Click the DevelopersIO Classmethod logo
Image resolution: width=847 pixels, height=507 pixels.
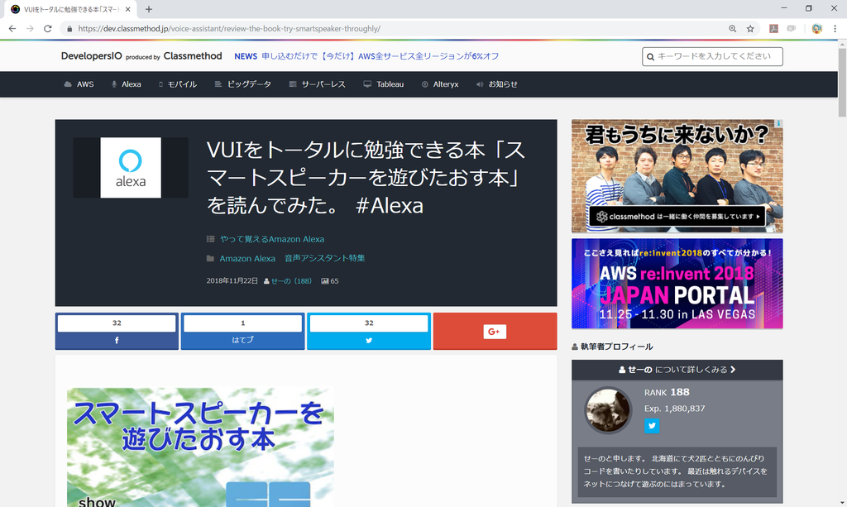click(141, 56)
